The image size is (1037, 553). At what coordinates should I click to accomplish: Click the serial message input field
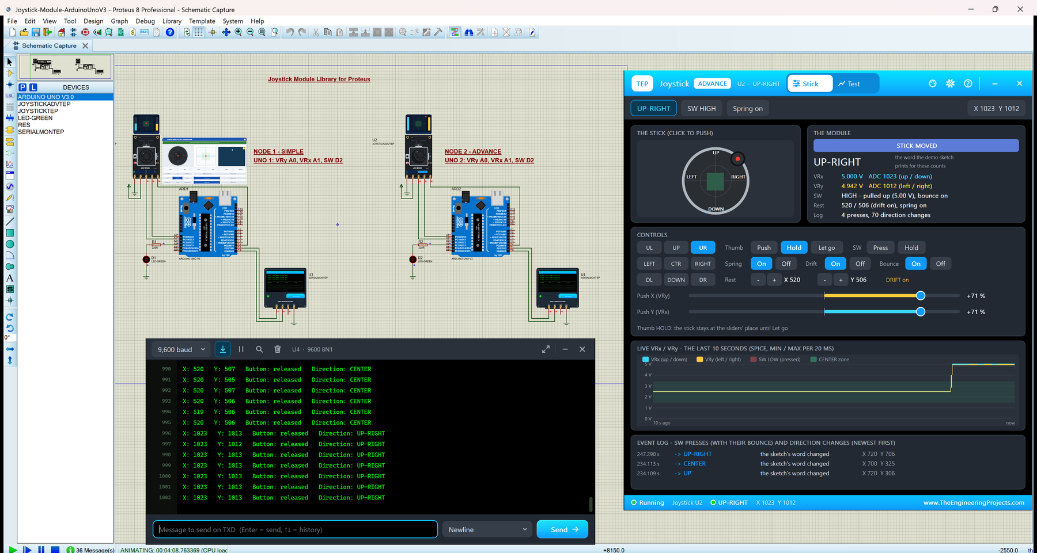click(x=295, y=529)
